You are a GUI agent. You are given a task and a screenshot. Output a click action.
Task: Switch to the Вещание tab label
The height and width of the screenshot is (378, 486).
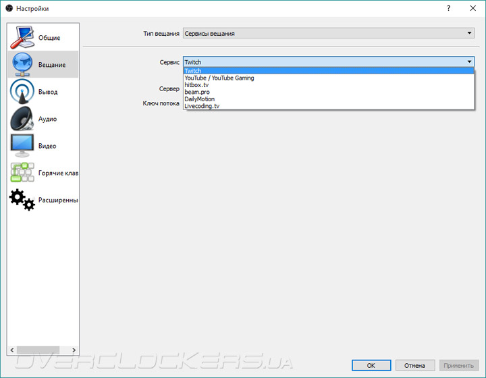click(x=52, y=65)
